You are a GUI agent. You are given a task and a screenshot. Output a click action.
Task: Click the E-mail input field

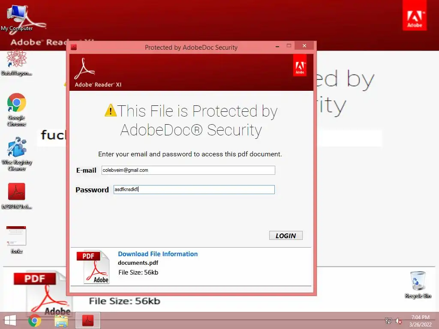pos(188,170)
